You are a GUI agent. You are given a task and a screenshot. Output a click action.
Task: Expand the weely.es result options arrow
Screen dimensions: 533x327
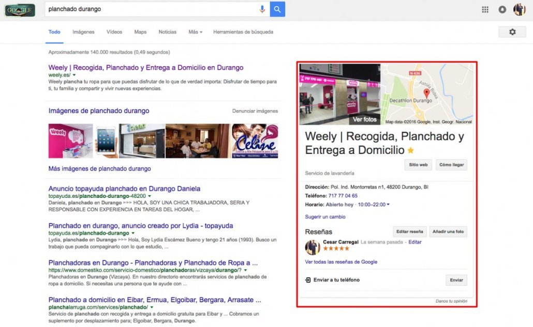(74, 75)
